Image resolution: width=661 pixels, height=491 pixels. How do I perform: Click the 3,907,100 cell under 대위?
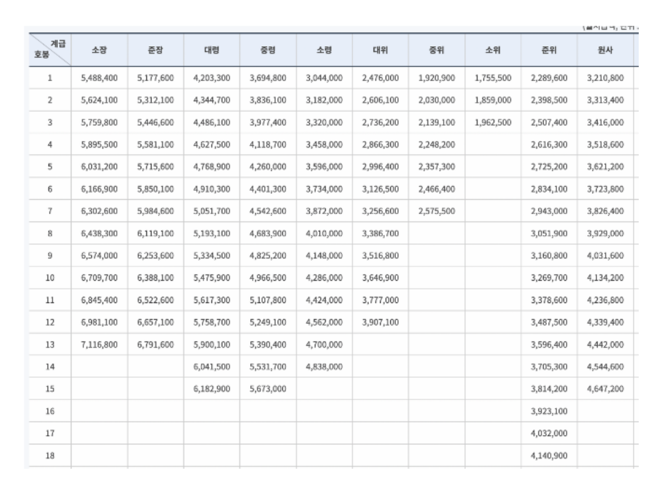tap(380, 322)
